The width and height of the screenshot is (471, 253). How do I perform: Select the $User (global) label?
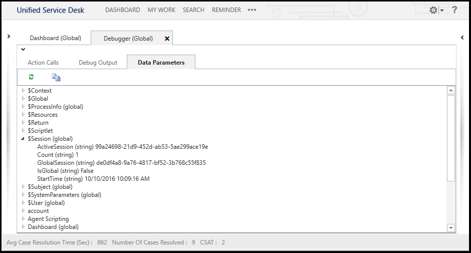[46, 203]
